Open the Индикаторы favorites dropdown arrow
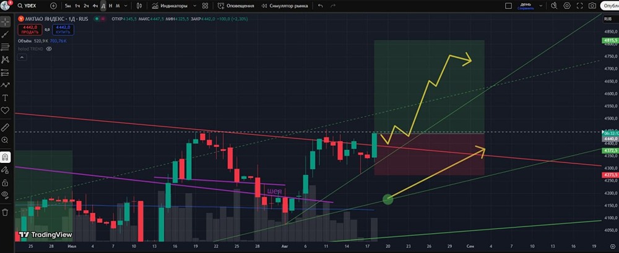 tap(194, 6)
